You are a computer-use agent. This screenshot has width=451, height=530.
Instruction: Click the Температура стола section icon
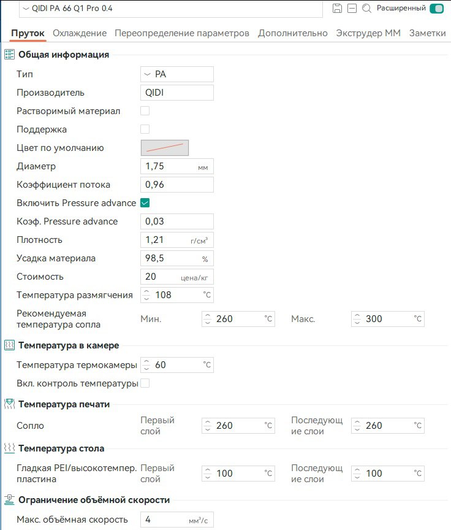point(9,448)
